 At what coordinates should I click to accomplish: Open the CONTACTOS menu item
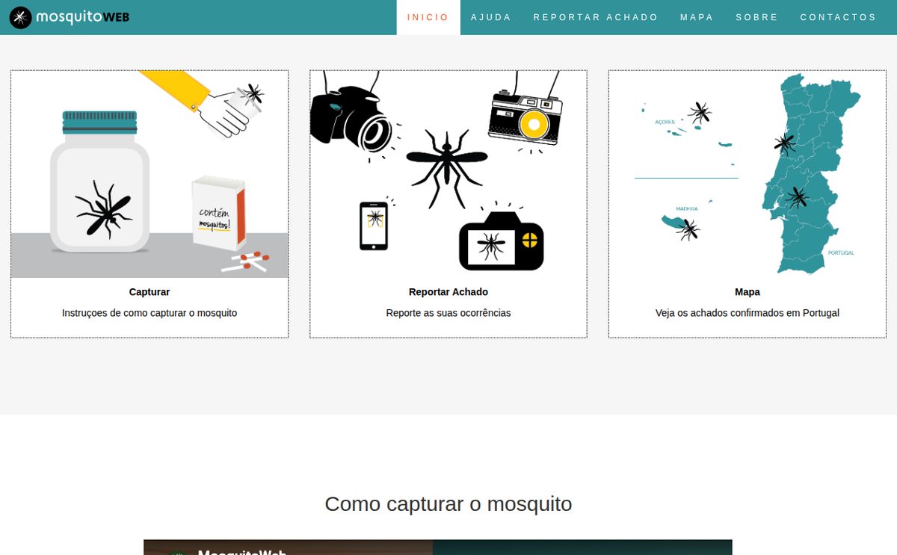tap(838, 17)
